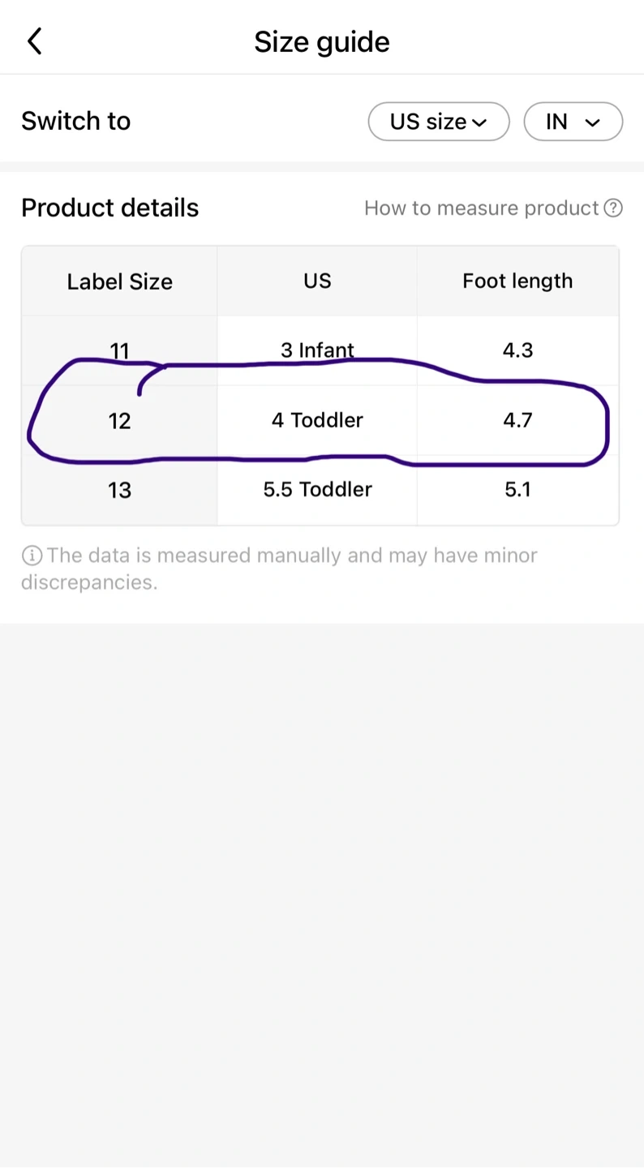The image size is (644, 1168).
Task: Click the Size guide page title
Action: pyautogui.click(x=322, y=41)
